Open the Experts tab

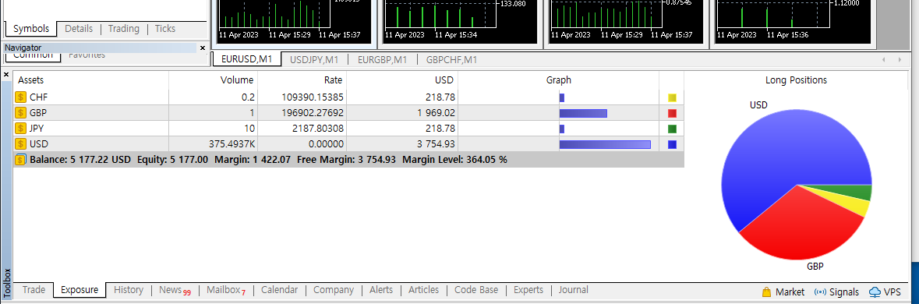[528, 290]
